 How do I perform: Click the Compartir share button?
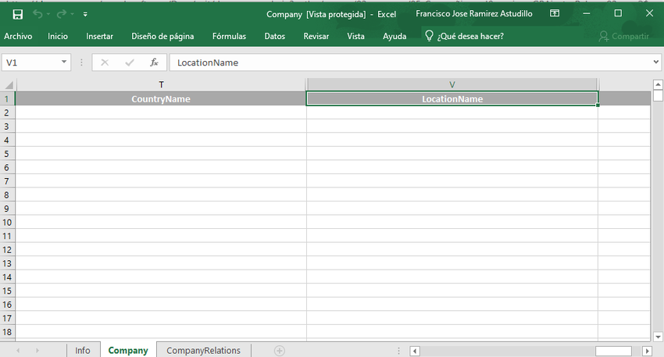624,37
